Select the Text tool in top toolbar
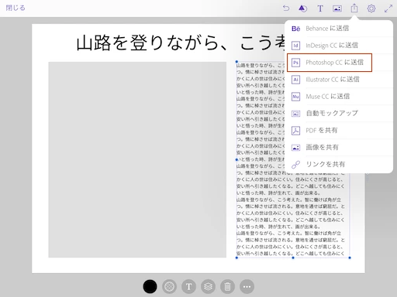Viewport: 397px width, 297px height. 320,9
